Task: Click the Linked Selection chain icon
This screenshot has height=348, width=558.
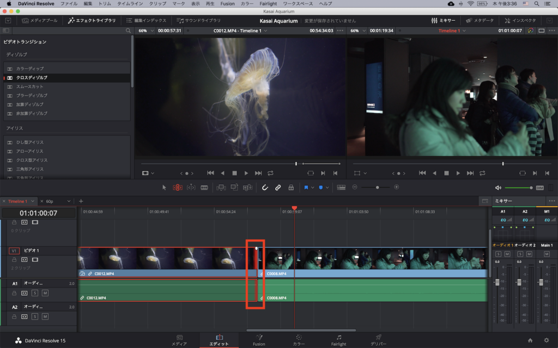Action: tap(278, 187)
